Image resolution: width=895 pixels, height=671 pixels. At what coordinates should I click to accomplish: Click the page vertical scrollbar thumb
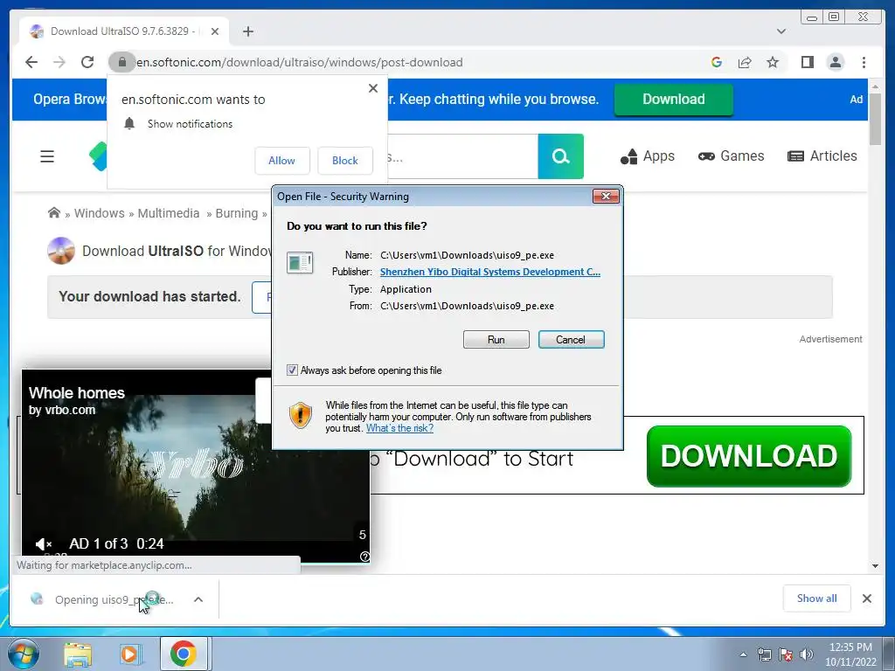875,118
